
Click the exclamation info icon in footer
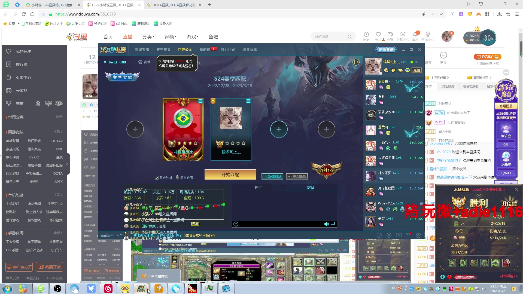point(379,235)
